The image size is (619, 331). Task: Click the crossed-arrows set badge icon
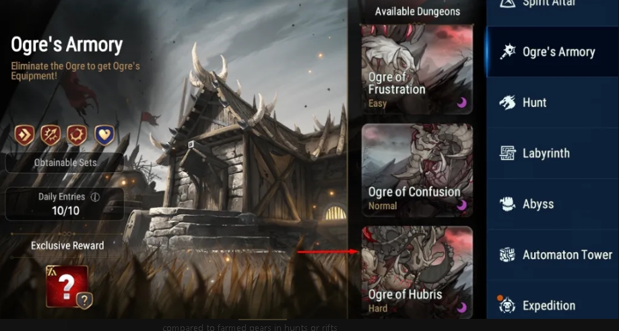51,135
